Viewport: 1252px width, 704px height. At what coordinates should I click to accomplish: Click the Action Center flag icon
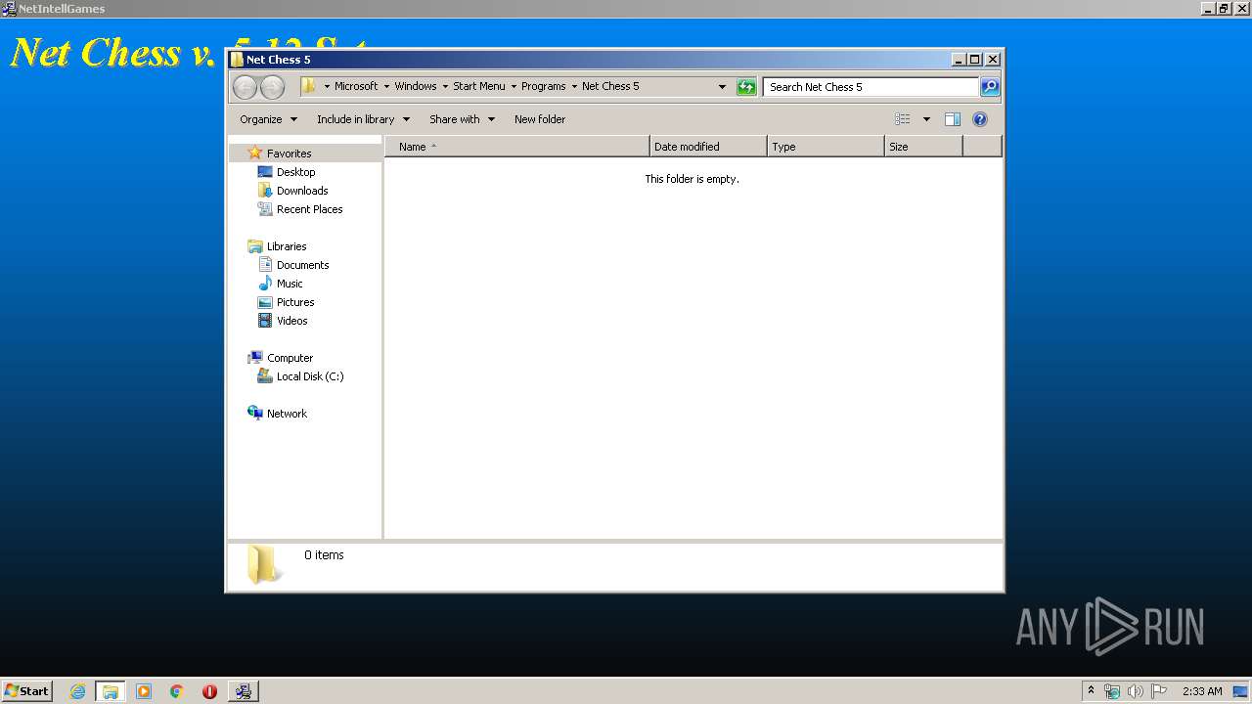click(x=1159, y=691)
